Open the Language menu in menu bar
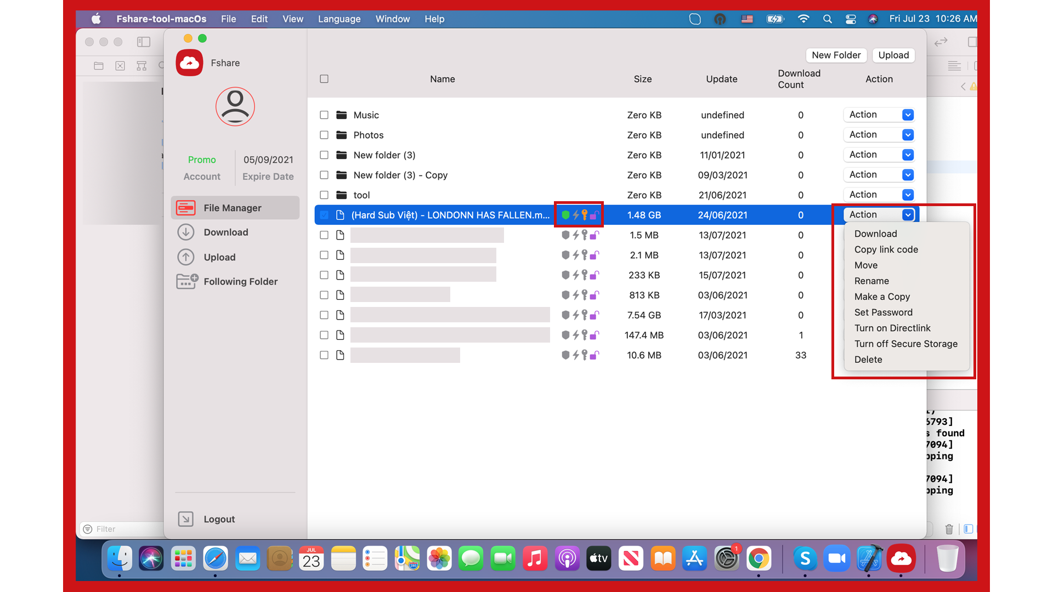1053x592 pixels. pos(339,19)
